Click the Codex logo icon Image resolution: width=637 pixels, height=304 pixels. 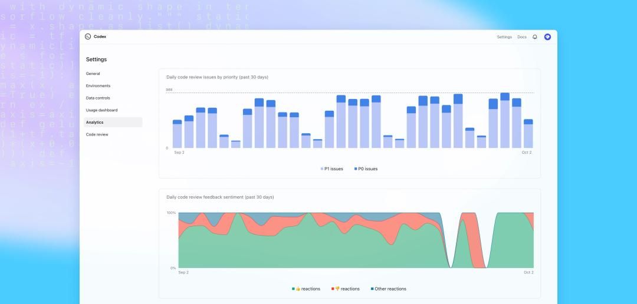point(88,37)
